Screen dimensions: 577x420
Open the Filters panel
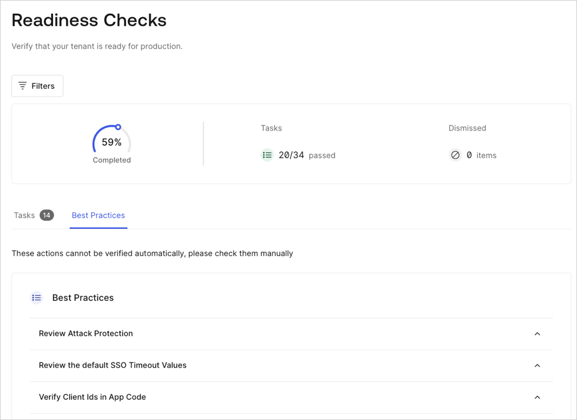click(x=37, y=85)
